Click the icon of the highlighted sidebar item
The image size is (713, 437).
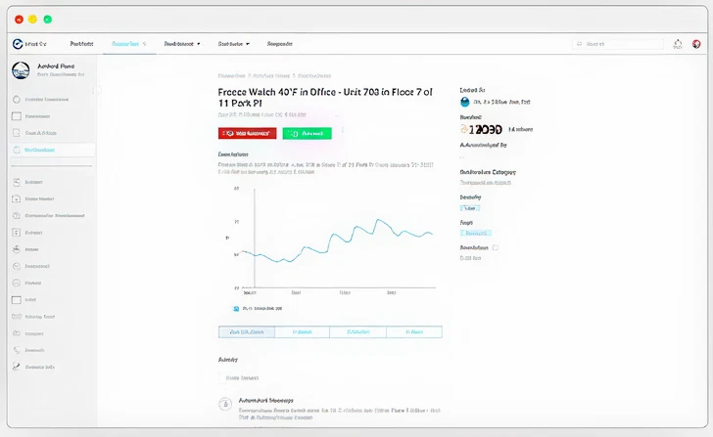tap(17, 150)
